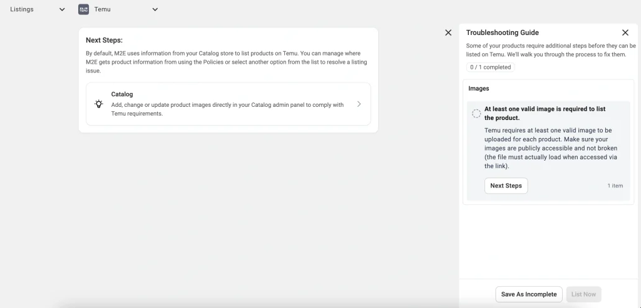Click the Temu channel logo icon
The width and height of the screenshot is (641, 308).
pos(83,9)
